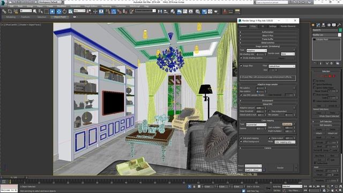Open the Rendering menu
The height and width of the screenshot is (193, 343).
106,6
